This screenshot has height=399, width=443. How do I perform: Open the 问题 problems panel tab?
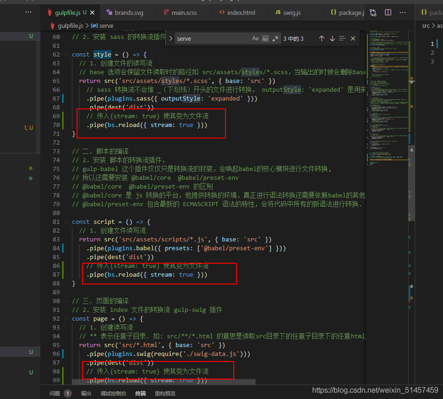pyautogui.click(x=55, y=393)
